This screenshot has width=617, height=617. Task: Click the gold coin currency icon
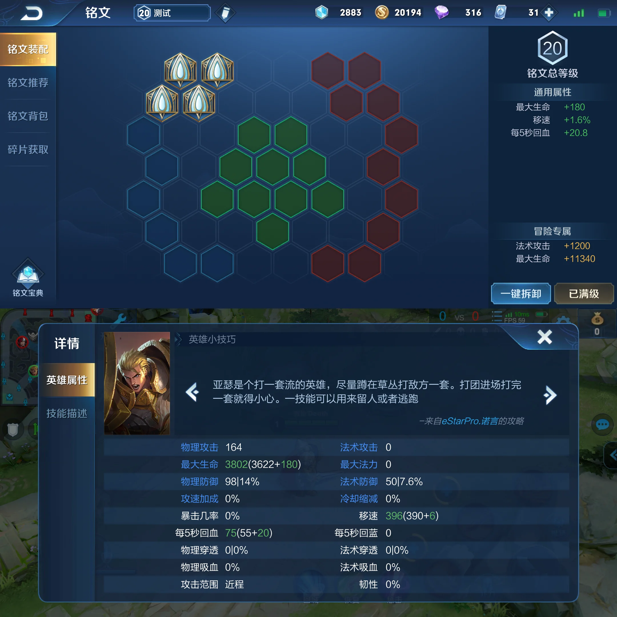coord(382,13)
